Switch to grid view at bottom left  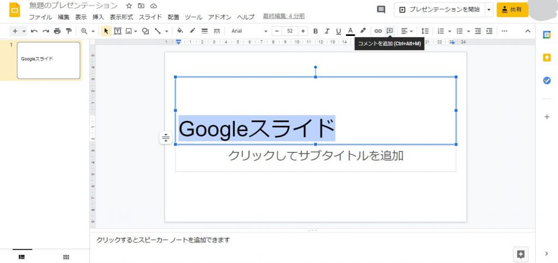click(66, 257)
